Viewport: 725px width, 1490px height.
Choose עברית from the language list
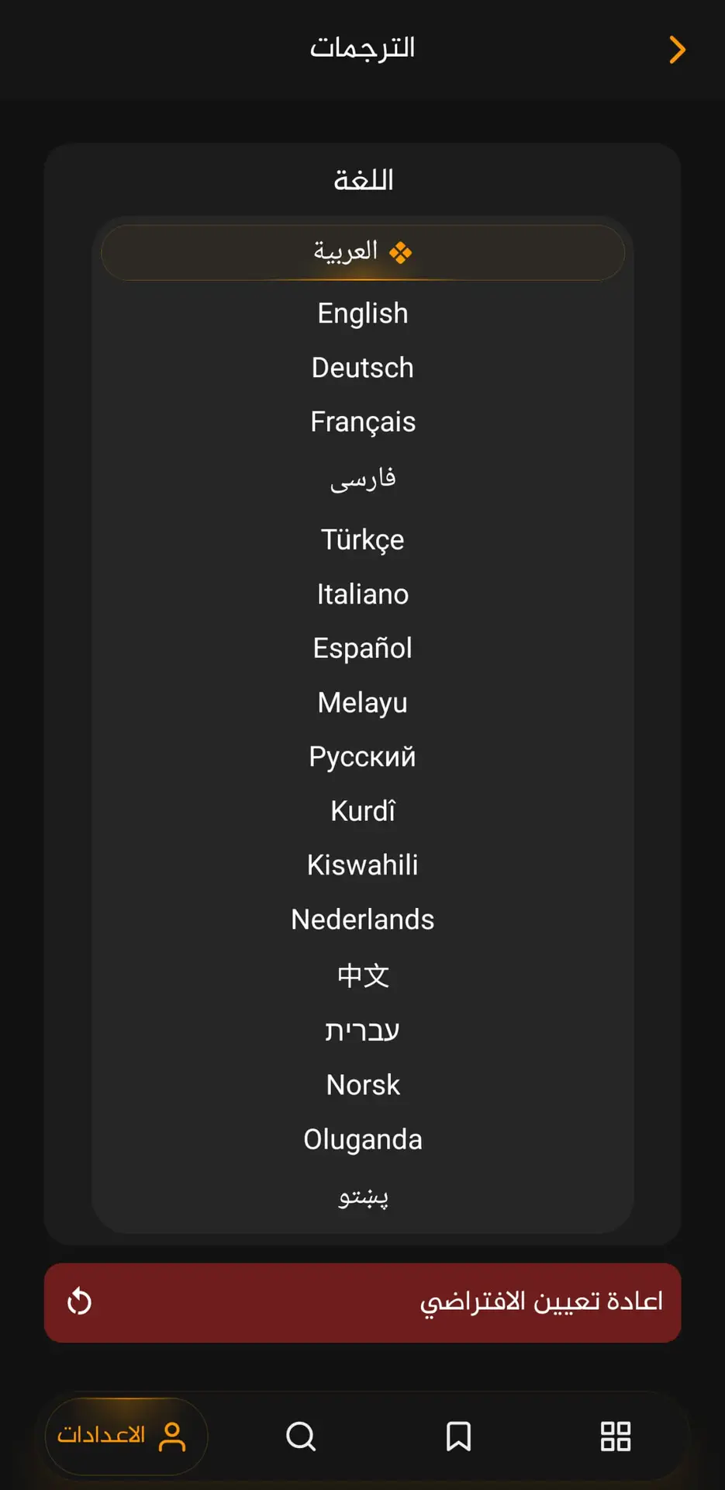(x=362, y=1031)
